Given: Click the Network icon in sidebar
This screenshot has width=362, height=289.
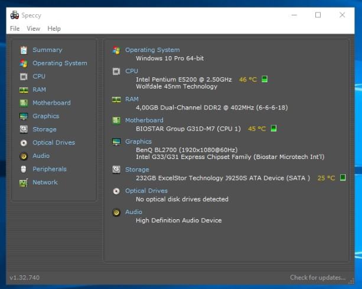Looking at the screenshot, I should click(24, 183).
